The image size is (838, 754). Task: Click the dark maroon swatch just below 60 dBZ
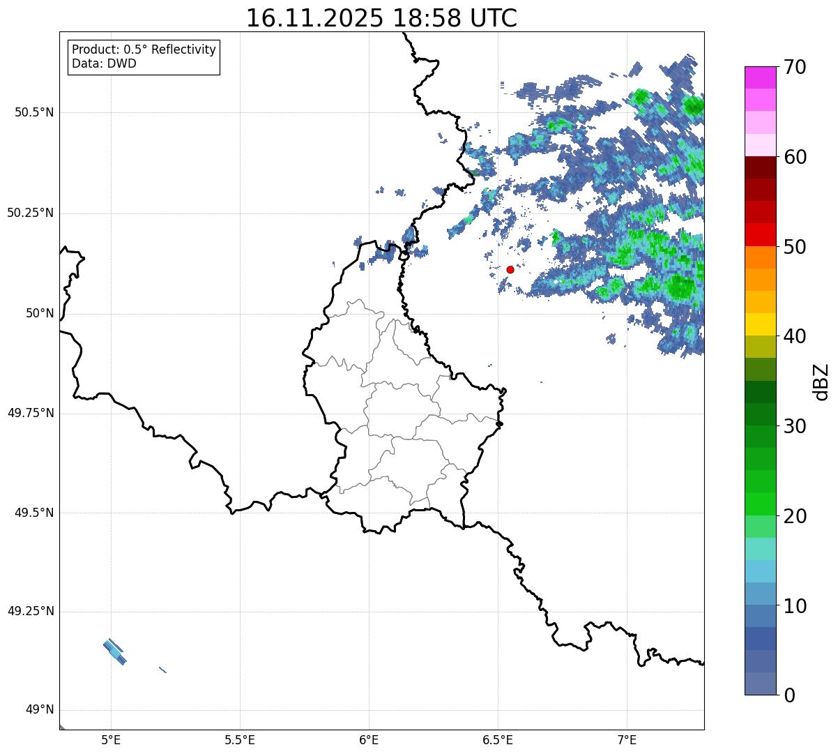(x=761, y=167)
